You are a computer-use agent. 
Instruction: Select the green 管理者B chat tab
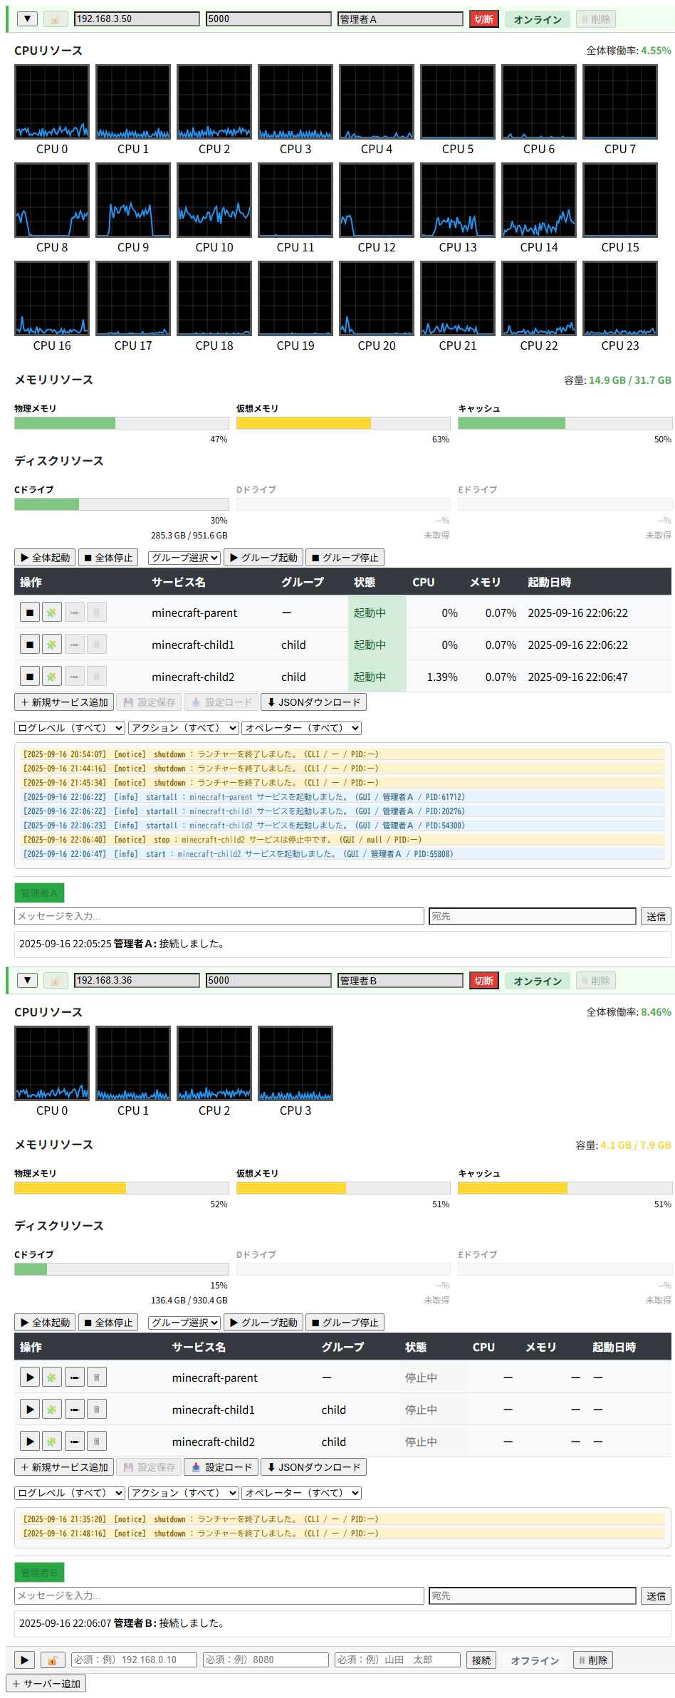[39, 1572]
